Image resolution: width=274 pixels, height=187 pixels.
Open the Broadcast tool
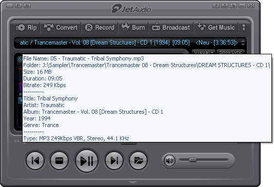171,28
